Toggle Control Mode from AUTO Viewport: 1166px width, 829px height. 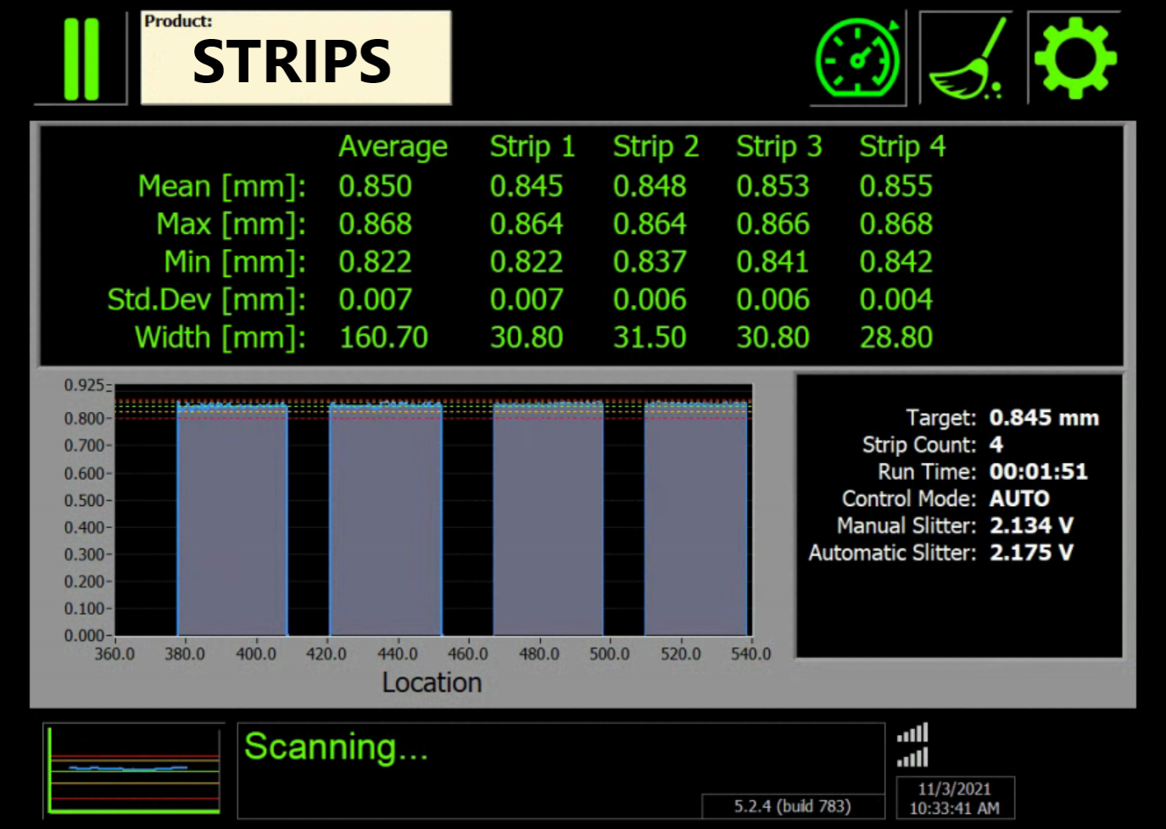pyautogui.click(x=1020, y=498)
